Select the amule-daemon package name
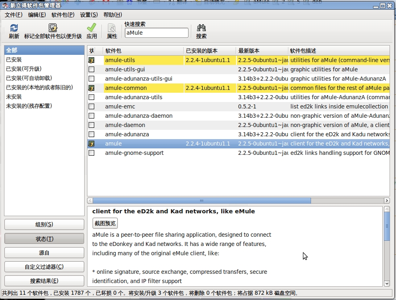The height and width of the screenshot is (300, 396). tap(125, 125)
